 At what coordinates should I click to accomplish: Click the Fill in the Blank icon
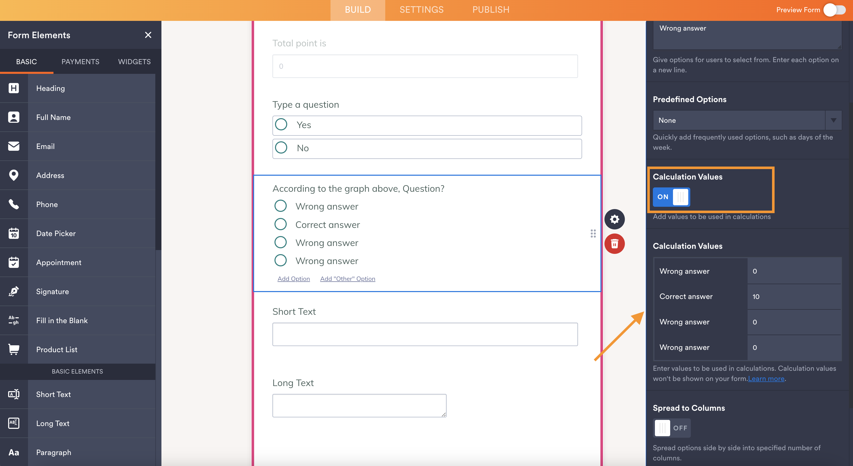point(13,320)
